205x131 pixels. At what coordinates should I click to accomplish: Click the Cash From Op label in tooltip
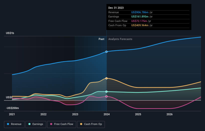pyautogui.click(x=117, y=25)
